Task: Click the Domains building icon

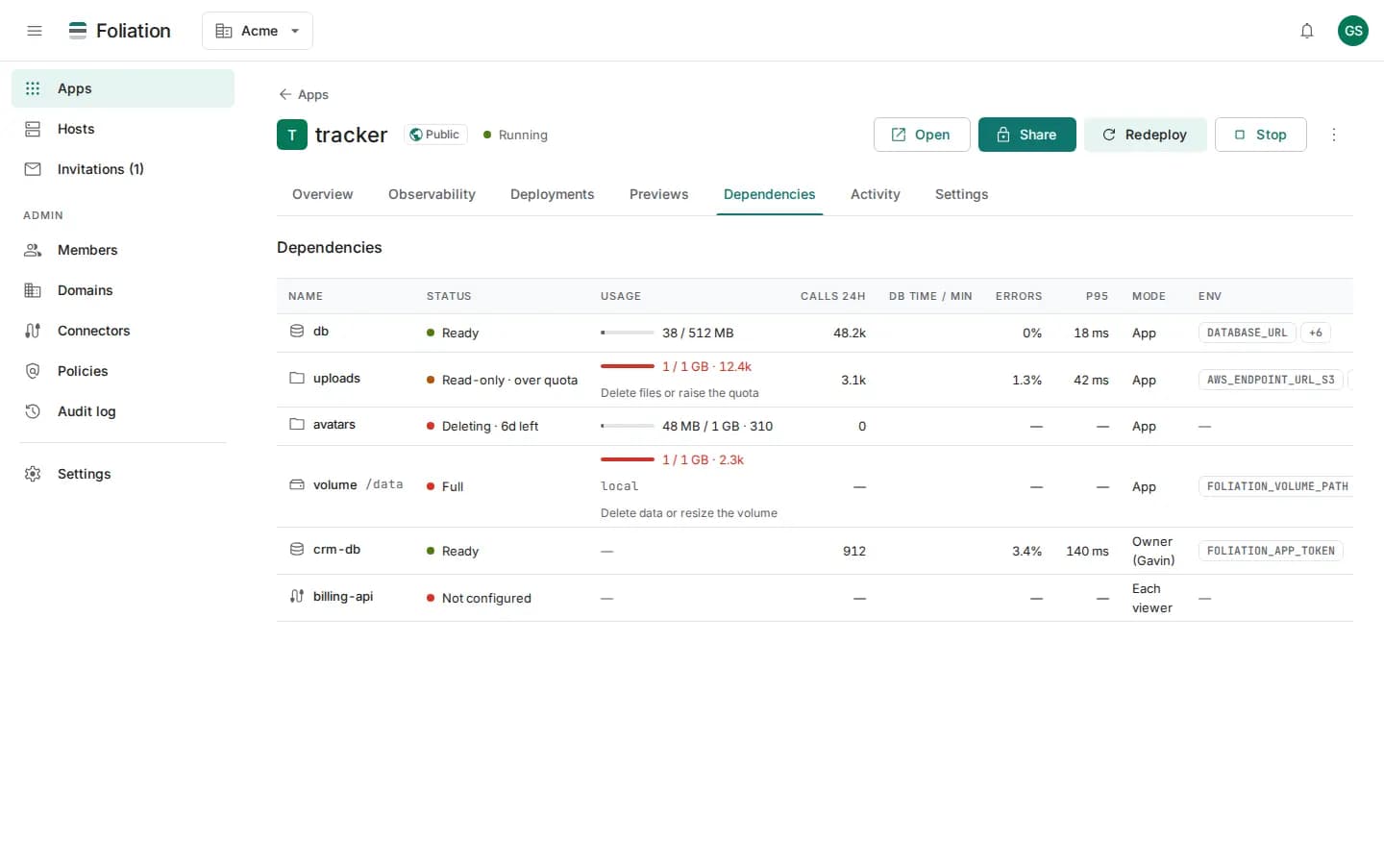Action: click(x=33, y=290)
